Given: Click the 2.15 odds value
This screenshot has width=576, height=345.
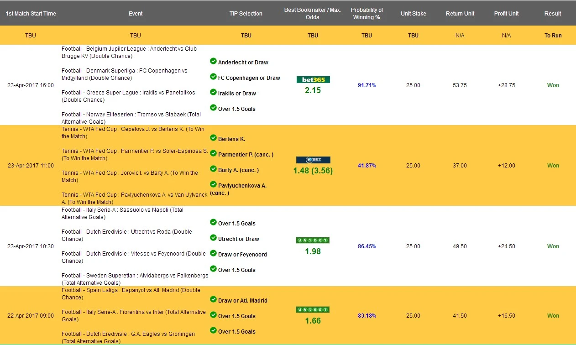Looking at the screenshot, I should (313, 90).
